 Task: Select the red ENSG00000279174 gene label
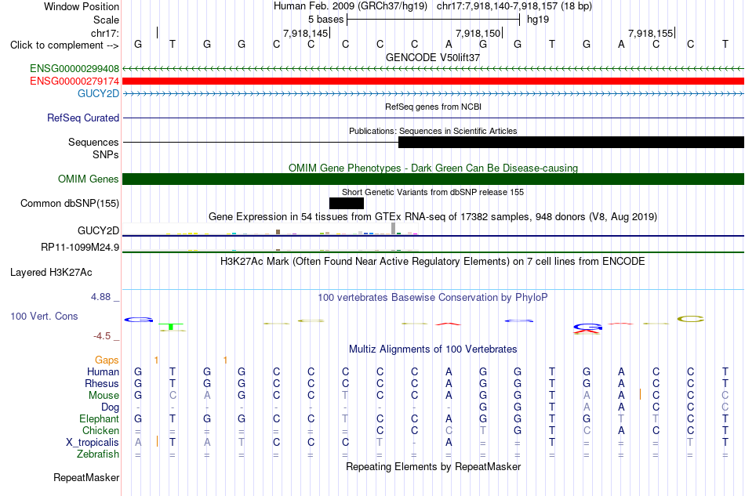[x=74, y=81]
